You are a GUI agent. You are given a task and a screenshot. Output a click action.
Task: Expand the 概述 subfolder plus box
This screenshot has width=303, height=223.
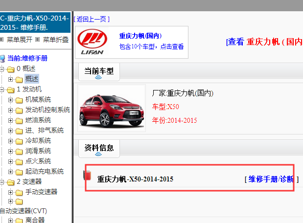click(x=11, y=79)
